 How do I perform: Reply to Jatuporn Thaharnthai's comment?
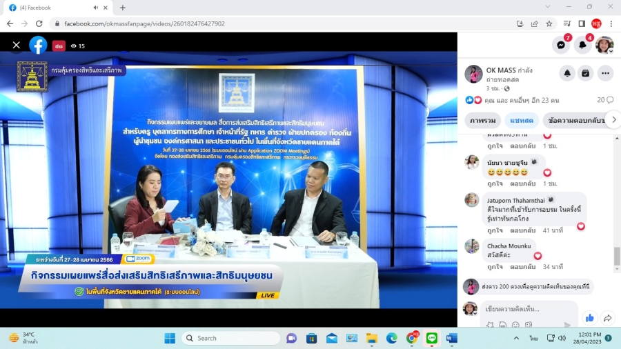pos(523,230)
